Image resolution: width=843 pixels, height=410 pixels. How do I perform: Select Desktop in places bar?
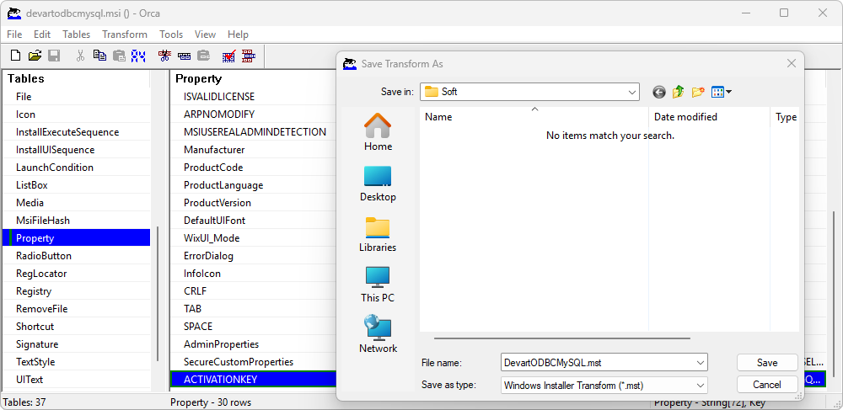[378, 183]
